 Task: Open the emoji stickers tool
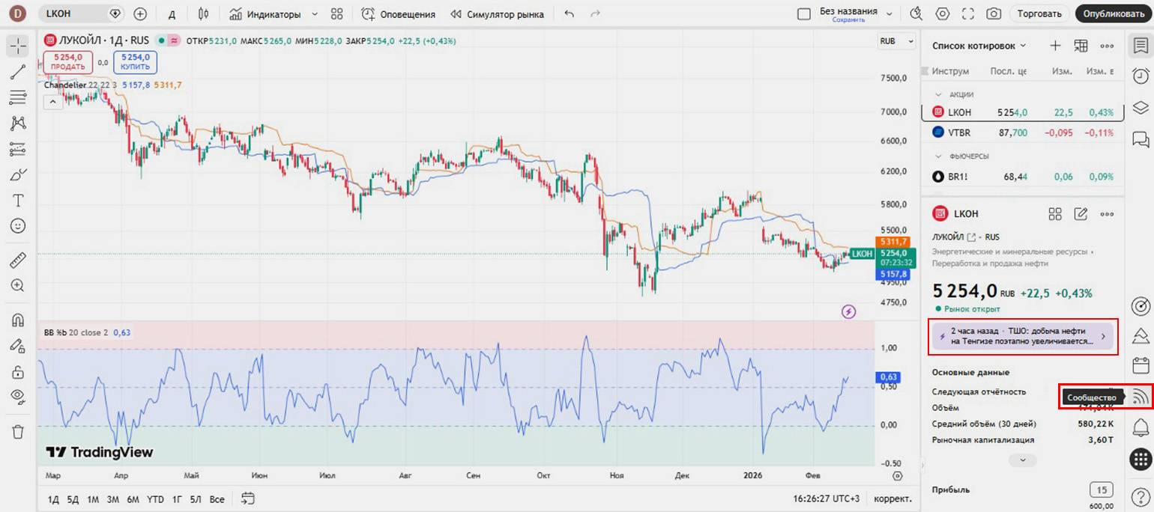point(18,225)
